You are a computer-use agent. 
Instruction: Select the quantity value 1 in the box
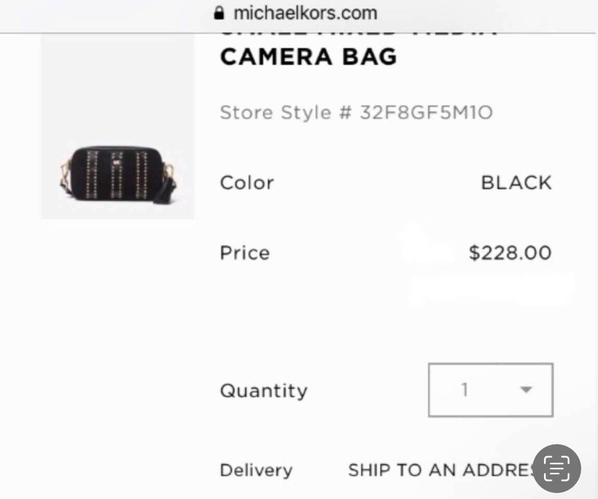(464, 390)
